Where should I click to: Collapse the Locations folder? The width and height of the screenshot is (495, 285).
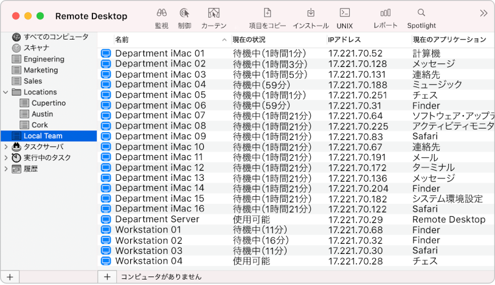click(5, 93)
